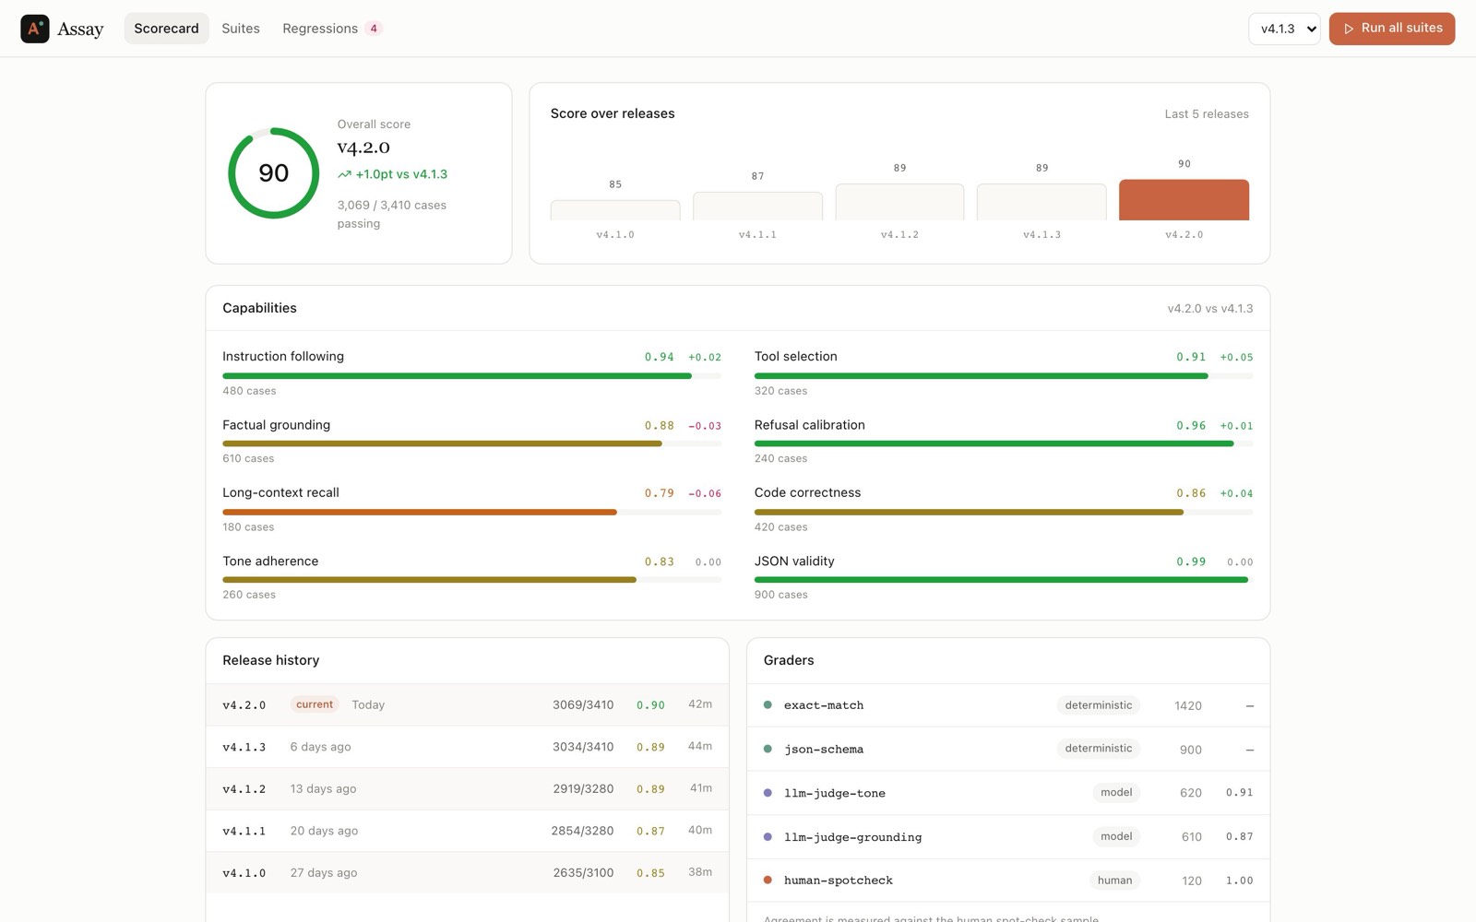Click the play icon in Run all suites

1349,29
